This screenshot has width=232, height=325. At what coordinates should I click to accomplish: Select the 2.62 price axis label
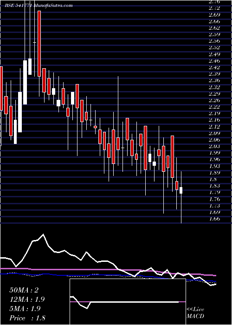[x=214, y=28]
